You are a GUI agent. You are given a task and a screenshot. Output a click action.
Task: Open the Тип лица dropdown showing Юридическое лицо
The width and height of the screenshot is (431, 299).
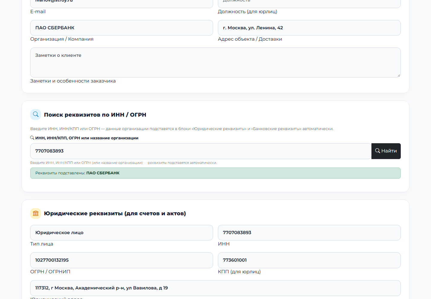tap(122, 233)
